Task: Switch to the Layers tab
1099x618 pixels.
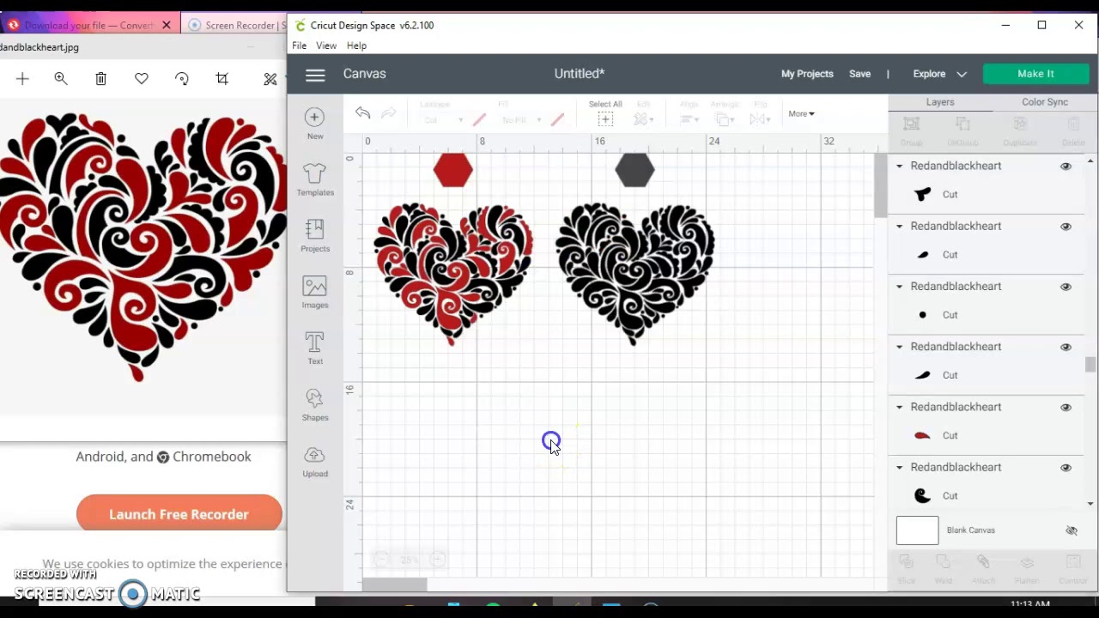Action: click(x=940, y=102)
